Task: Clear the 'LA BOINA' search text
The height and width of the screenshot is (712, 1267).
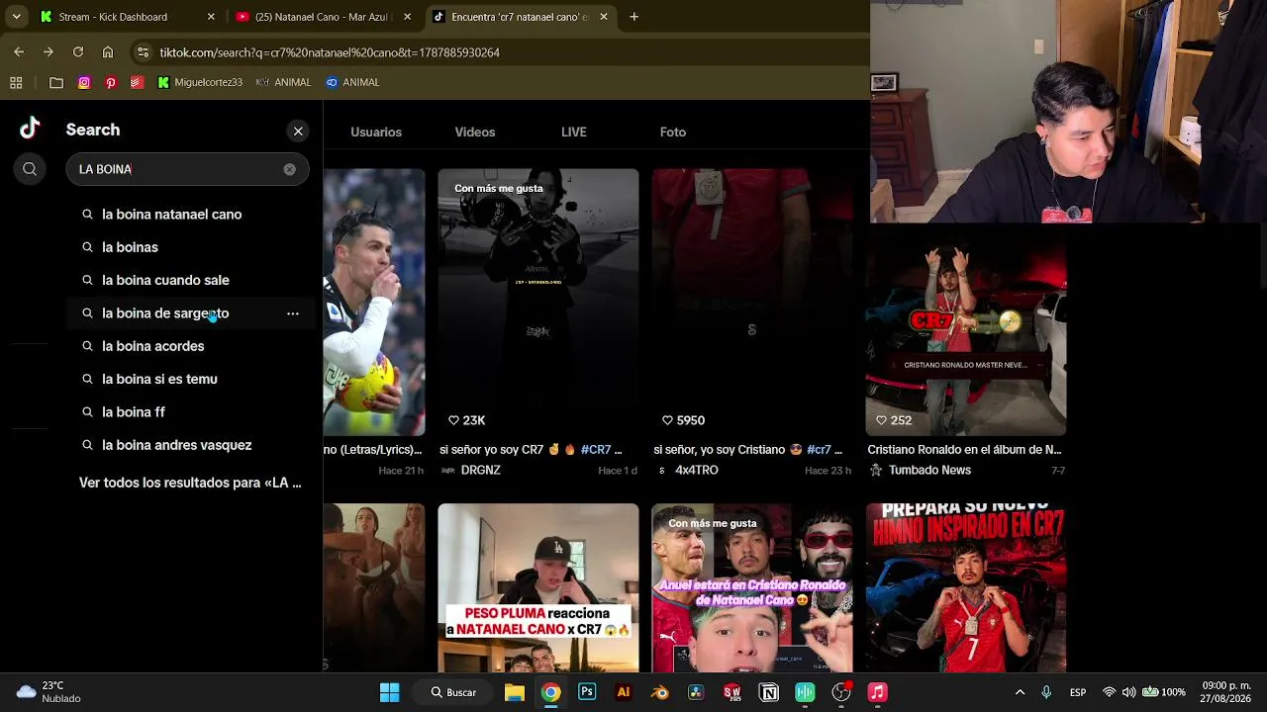Action: [x=289, y=169]
